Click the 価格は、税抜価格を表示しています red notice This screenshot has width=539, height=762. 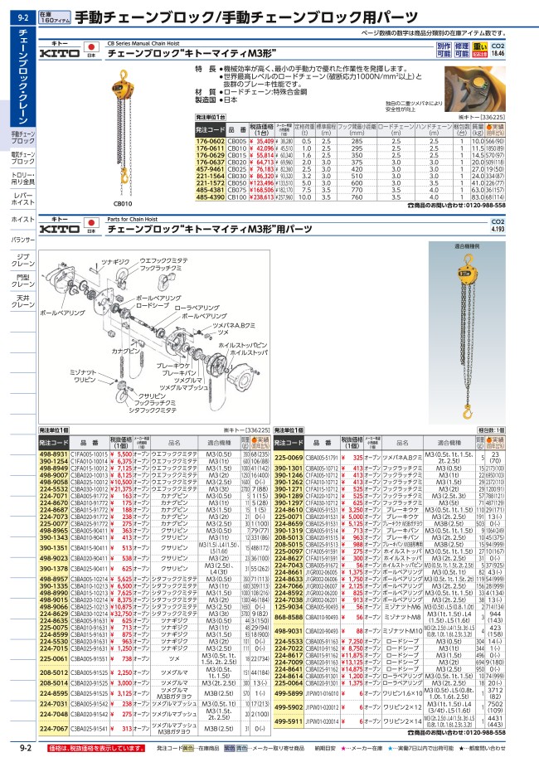97,749
